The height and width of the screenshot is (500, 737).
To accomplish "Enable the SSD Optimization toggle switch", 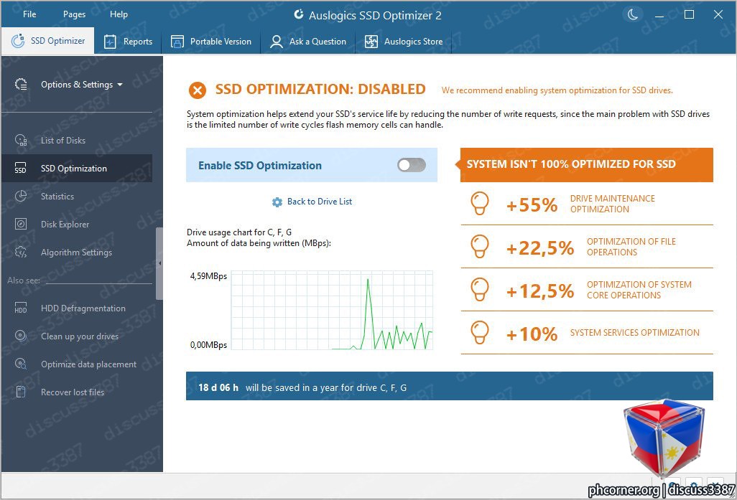I will (x=412, y=165).
